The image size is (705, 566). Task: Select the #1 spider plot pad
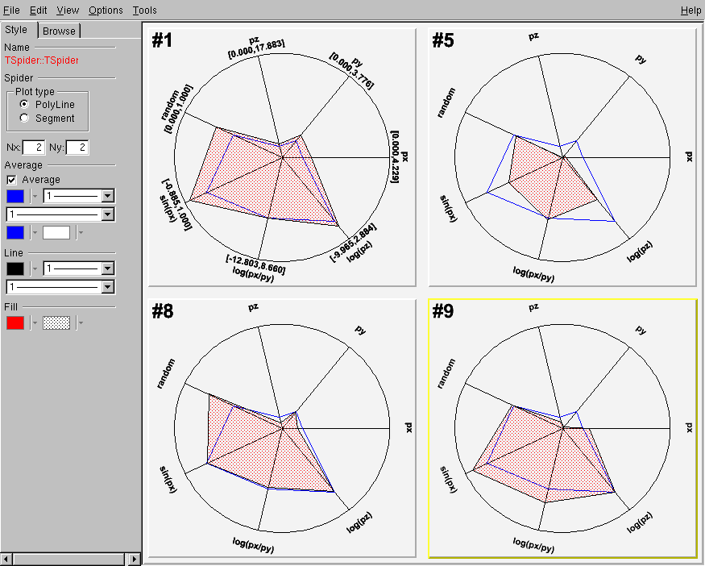(282, 157)
